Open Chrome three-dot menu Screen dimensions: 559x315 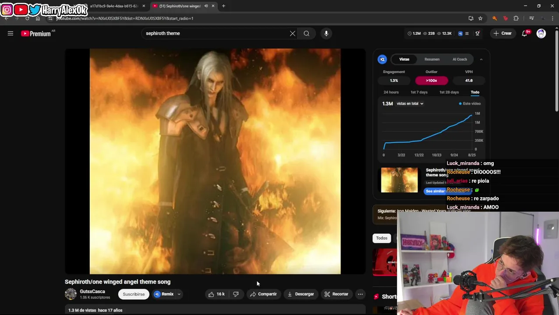(x=553, y=18)
